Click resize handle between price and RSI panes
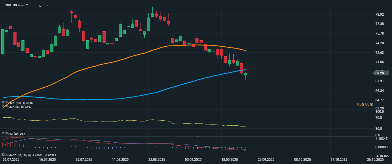 point(197,110)
